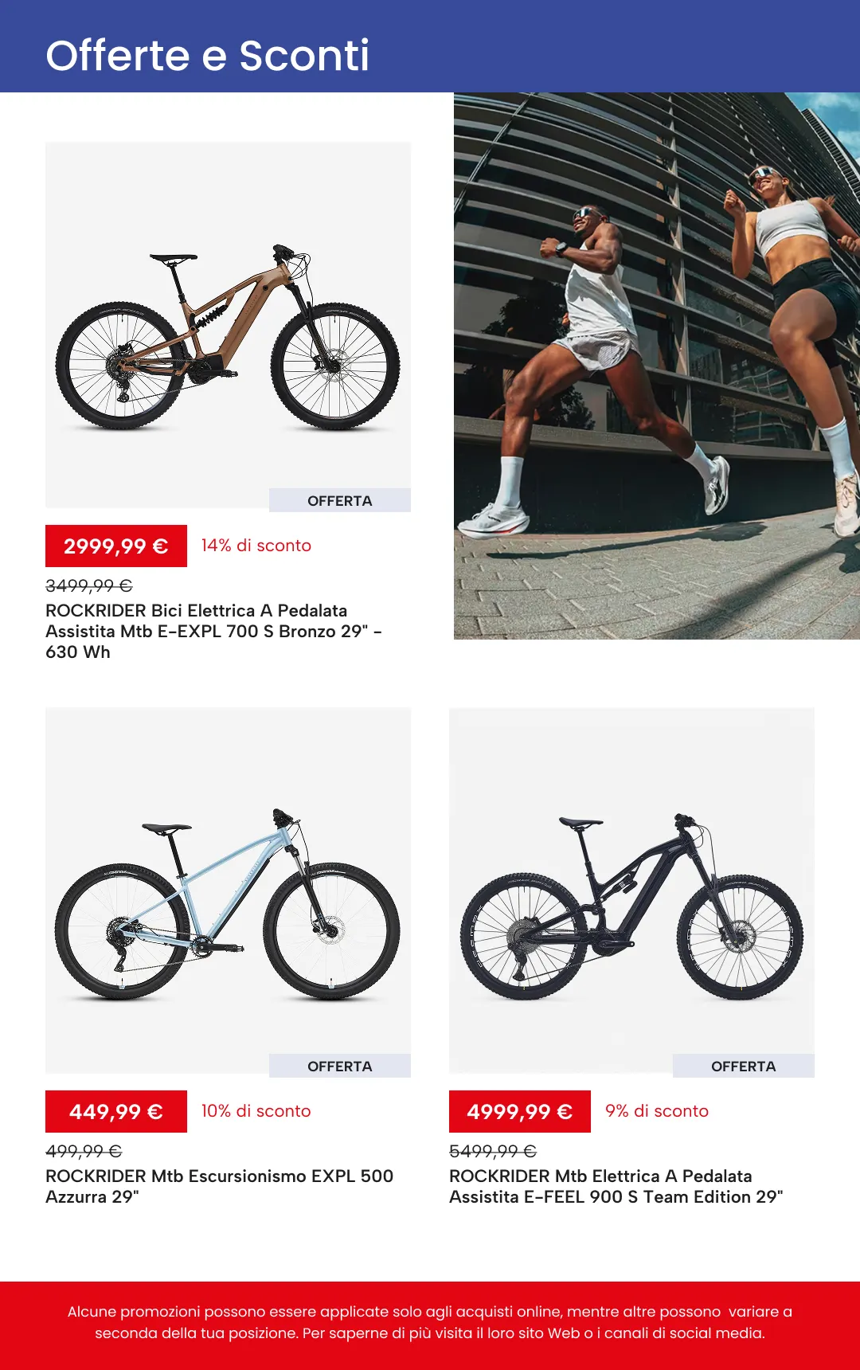The image size is (860, 1370).
Task: Open ROCKRIDER E-FEEL 900 S Team Edition title
Action: coord(616,1186)
